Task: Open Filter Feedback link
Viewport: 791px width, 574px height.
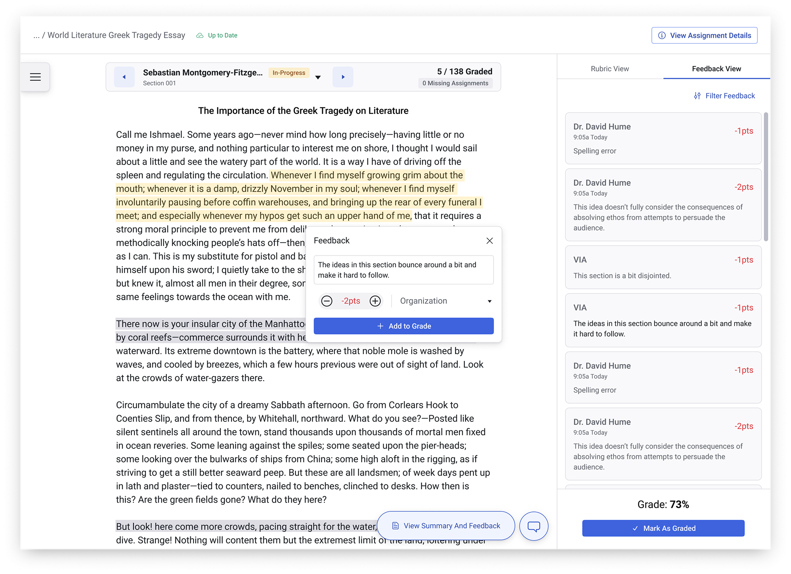Action: coord(724,96)
